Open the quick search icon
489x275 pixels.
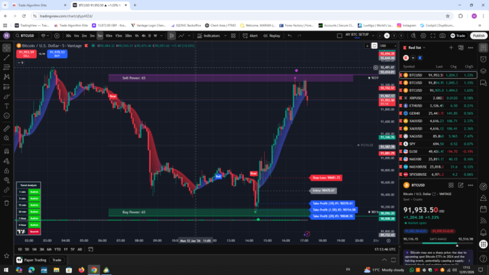click(414, 36)
